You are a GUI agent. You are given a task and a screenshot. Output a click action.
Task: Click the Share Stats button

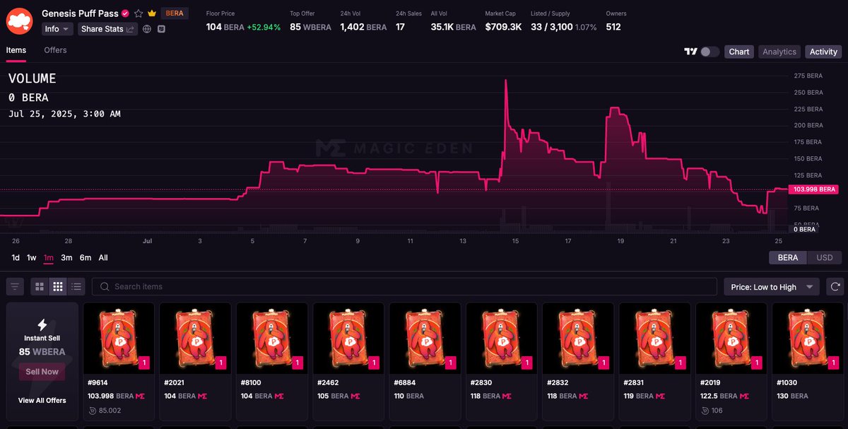pyautogui.click(x=107, y=29)
